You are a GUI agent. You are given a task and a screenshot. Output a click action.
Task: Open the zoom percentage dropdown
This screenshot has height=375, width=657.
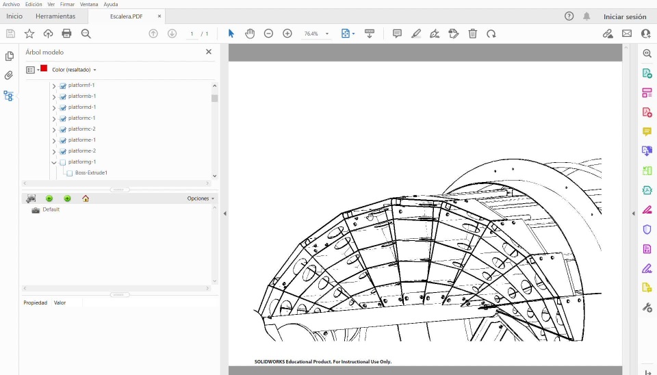pyautogui.click(x=327, y=34)
